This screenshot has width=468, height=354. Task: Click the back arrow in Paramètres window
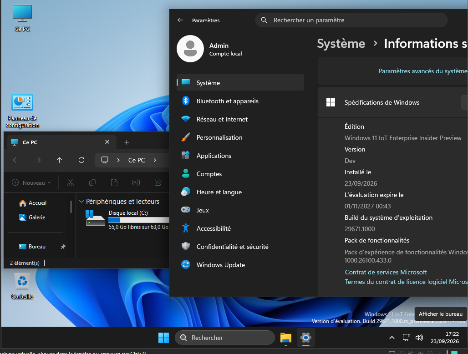180,20
